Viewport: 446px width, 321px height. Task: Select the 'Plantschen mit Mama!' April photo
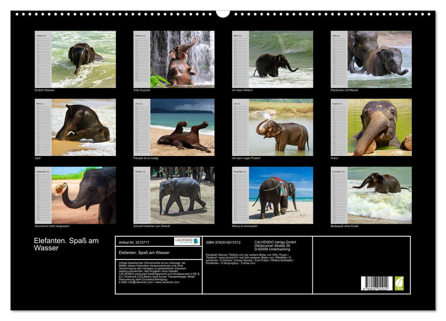click(379, 59)
